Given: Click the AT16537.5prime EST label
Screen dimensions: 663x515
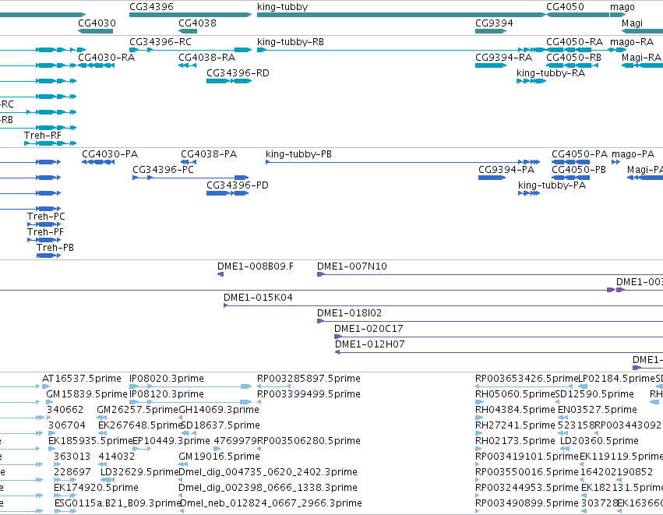Looking at the screenshot, I should 82,379.
